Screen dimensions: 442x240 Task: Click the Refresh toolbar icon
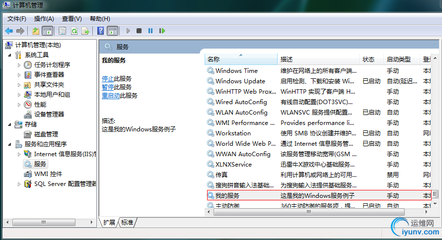(x=74, y=31)
